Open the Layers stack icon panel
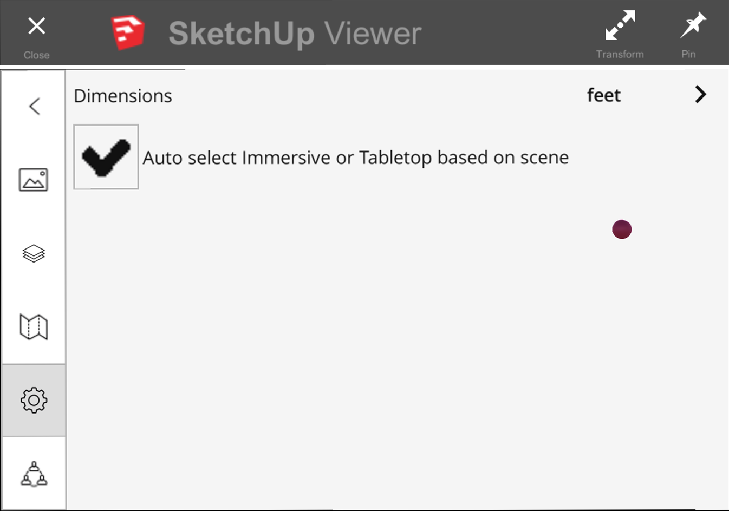729x511 pixels. click(x=34, y=253)
